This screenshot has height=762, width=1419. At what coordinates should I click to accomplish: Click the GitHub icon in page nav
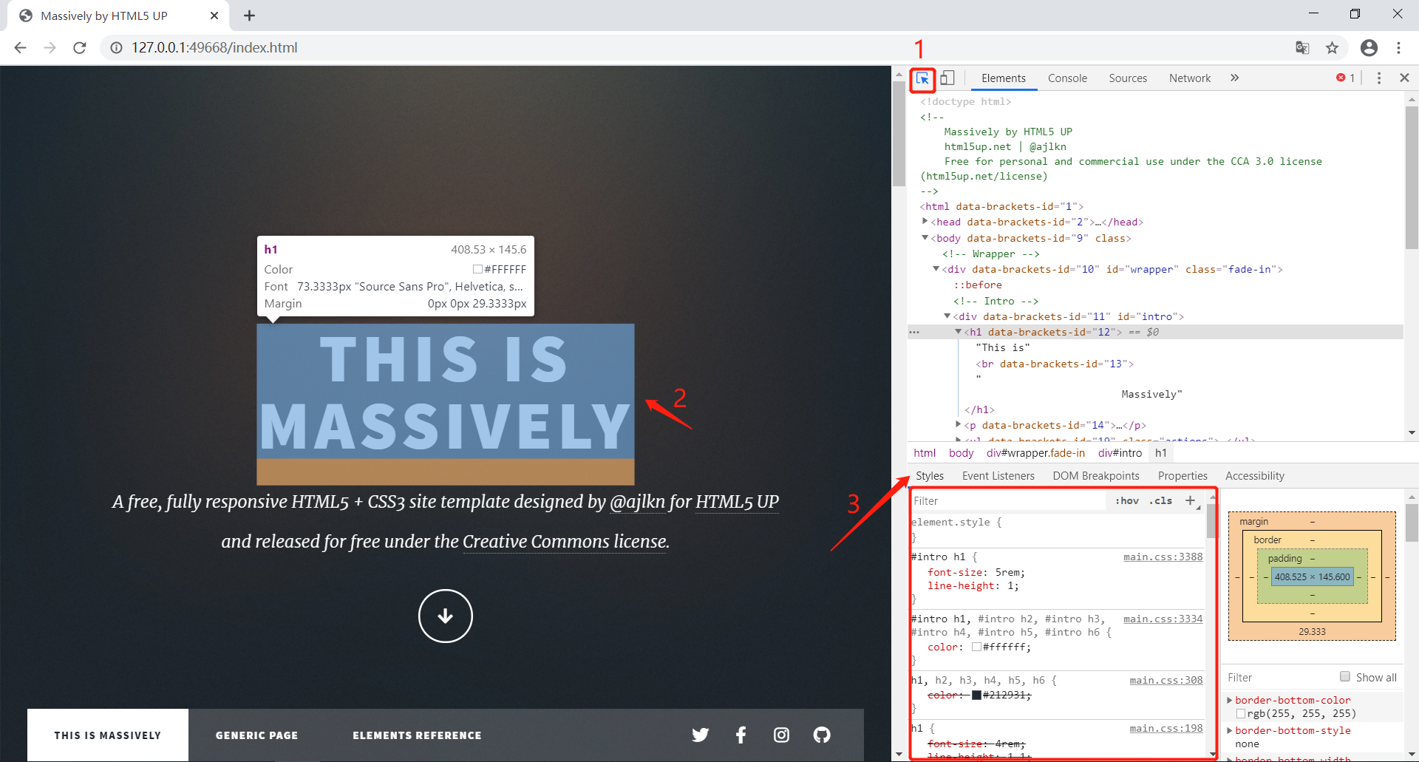(x=822, y=735)
